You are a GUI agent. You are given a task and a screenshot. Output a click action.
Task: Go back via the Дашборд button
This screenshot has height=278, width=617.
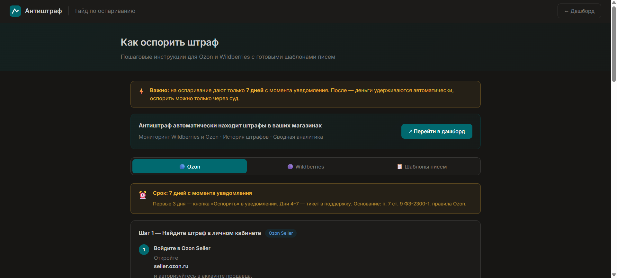579,11
